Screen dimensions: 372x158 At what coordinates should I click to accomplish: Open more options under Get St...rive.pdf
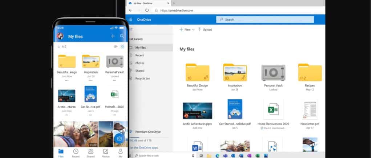click(x=90, y=115)
